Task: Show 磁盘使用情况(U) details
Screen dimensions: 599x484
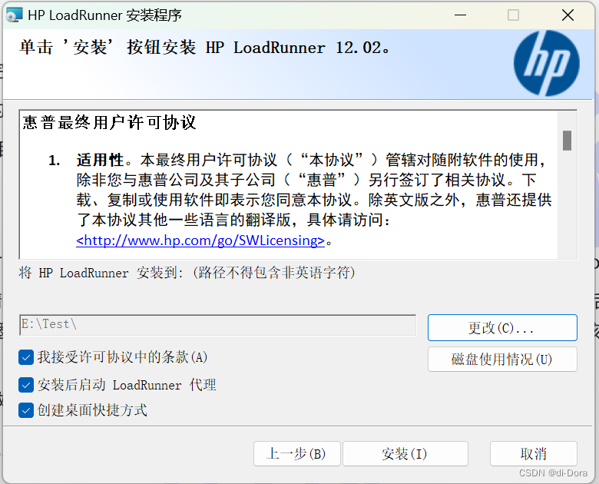Action: click(502, 360)
